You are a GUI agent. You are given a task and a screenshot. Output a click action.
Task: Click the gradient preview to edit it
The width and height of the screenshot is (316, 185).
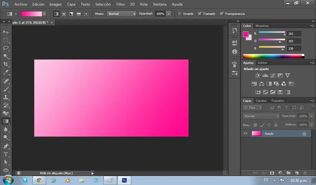[32, 14]
